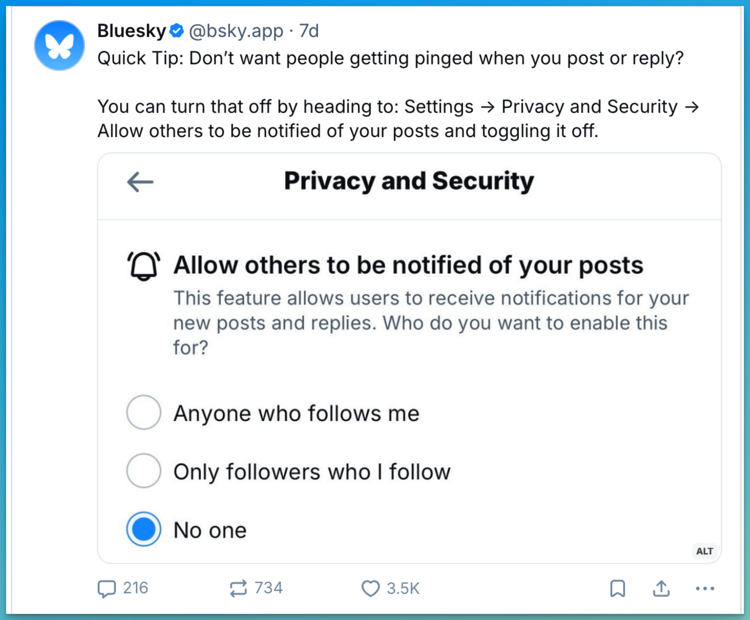Click the Privacy and Security header title
The height and width of the screenshot is (620, 750).
point(409,181)
